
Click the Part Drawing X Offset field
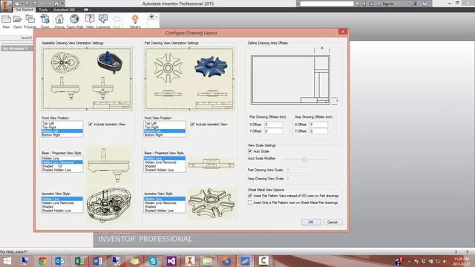pos(274,125)
